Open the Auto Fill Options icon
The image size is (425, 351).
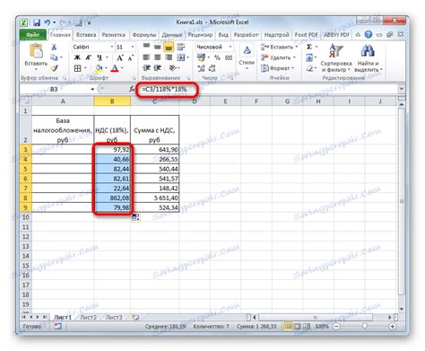pos(136,217)
